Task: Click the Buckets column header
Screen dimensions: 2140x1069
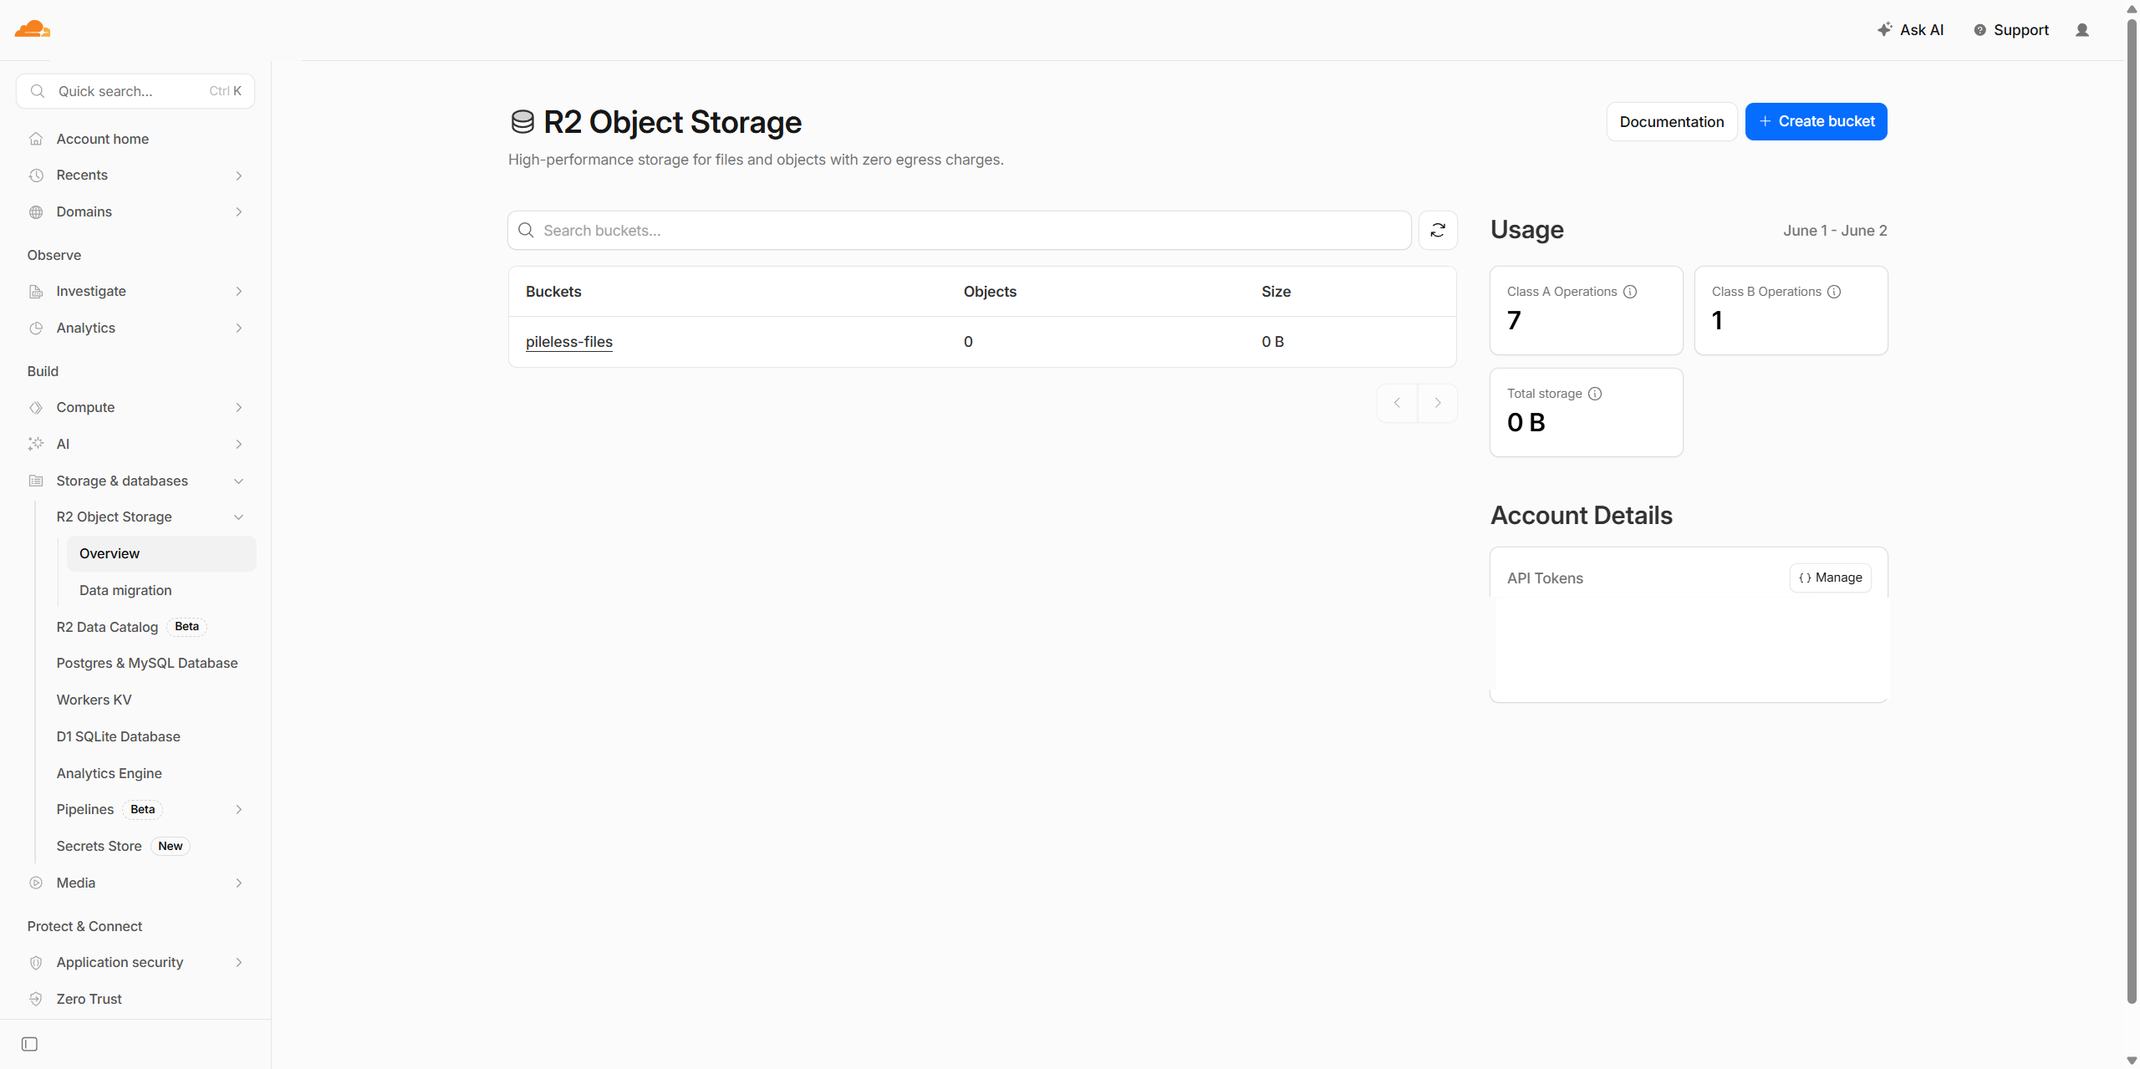Action: tap(553, 292)
